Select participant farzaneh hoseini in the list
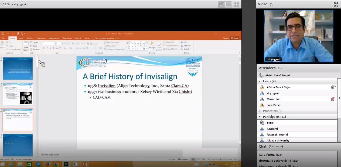 297,134
